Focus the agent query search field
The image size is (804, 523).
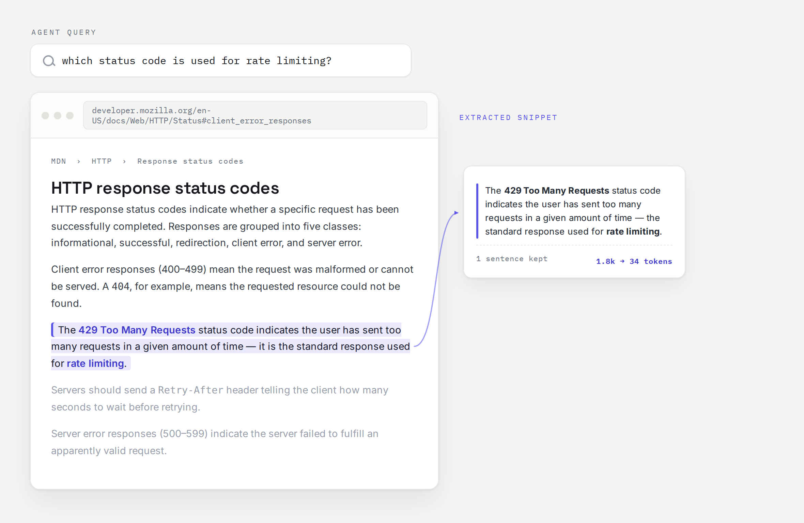[x=221, y=60]
